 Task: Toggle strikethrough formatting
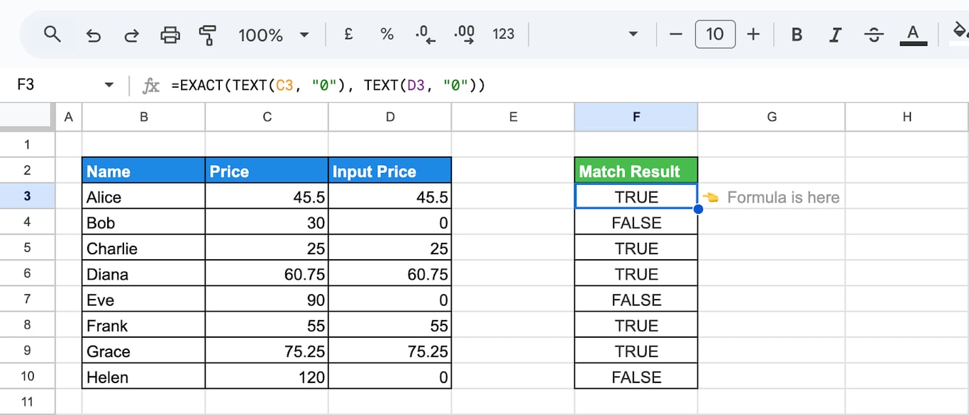pos(875,34)
